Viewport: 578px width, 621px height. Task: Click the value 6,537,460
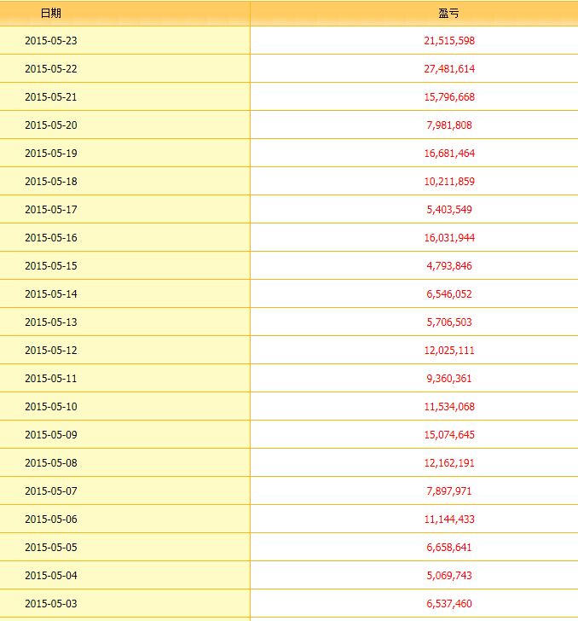(x=449, y=603)
